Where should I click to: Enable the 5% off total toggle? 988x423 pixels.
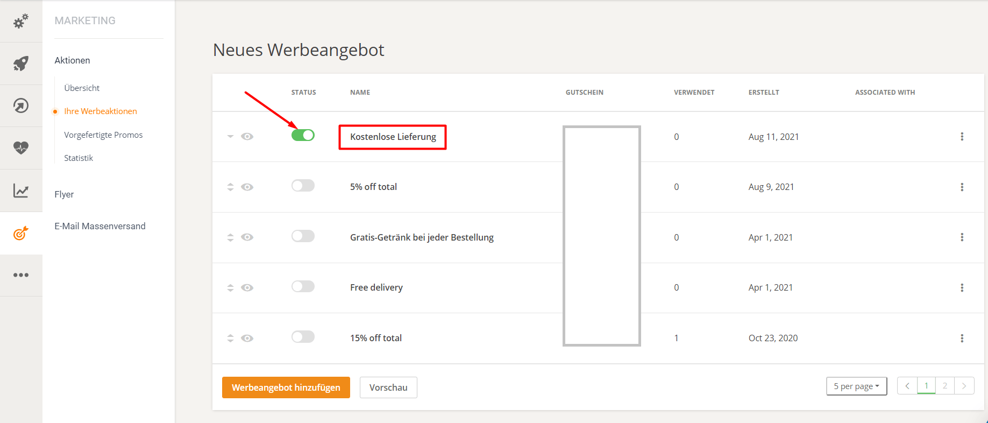(303, 186)
